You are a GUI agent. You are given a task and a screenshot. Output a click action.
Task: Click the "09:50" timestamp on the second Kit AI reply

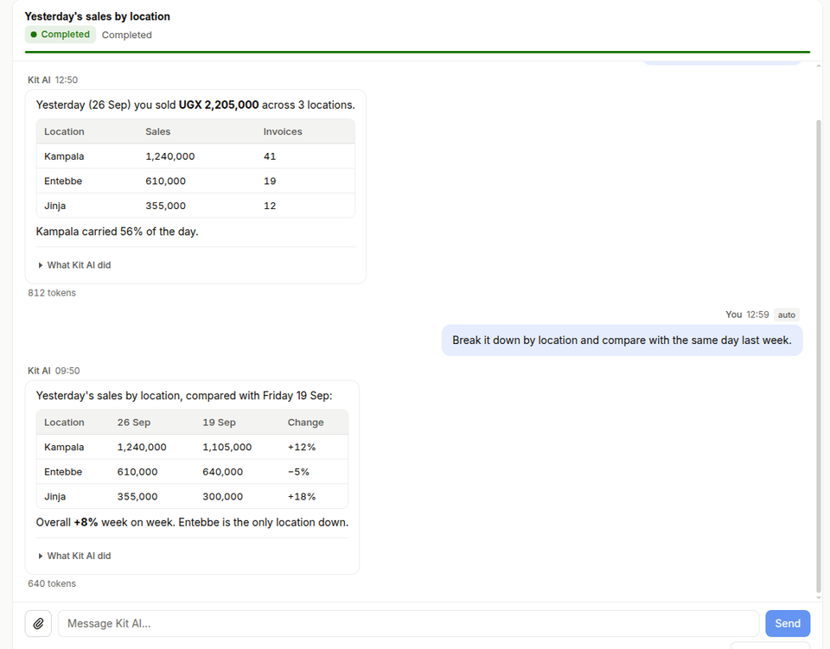(x=67, y=371)
